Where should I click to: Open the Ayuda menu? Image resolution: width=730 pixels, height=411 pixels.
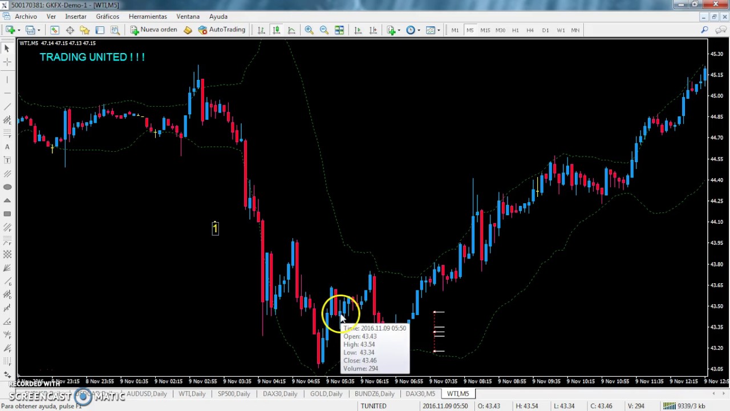click(218, 17)
